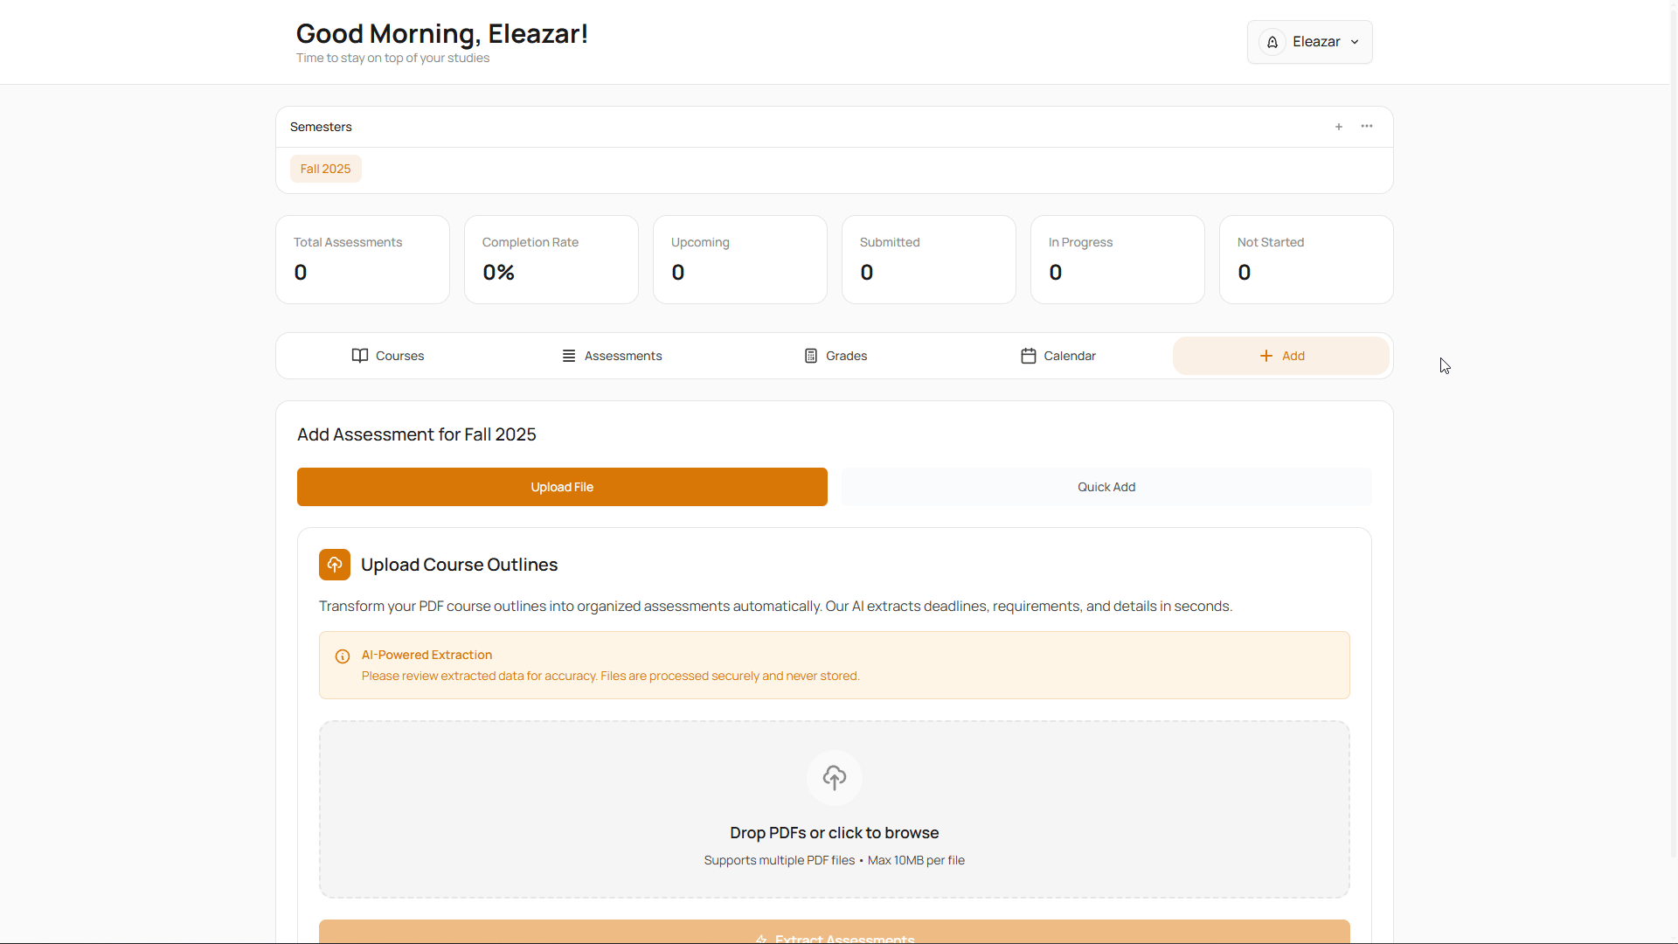Click the list icon beside Assessments
This screenshot has height=944, width=1678.
(x=569, y=356)
